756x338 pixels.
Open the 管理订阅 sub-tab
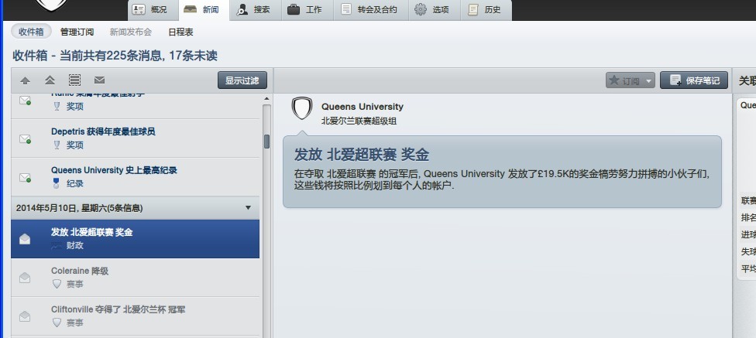[x=77, y=32]
